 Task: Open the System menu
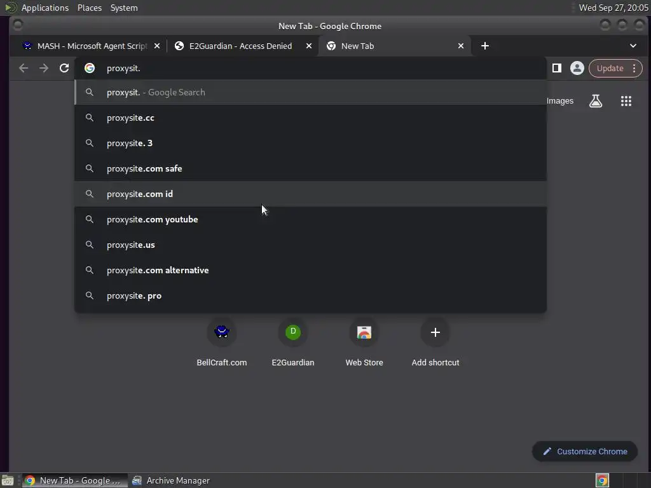124,8
